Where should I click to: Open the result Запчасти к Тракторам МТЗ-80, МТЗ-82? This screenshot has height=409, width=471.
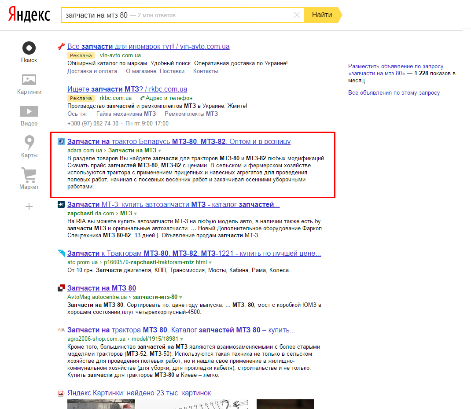click(194, 253)
